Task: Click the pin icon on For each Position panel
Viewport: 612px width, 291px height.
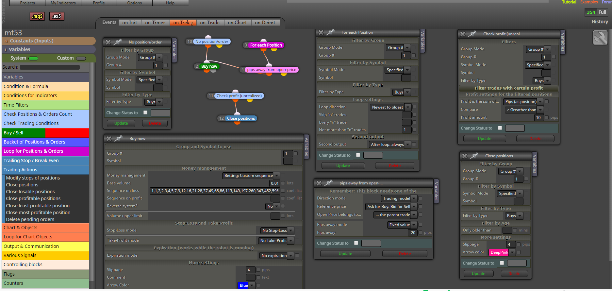Action: click(x=330, y=32)
